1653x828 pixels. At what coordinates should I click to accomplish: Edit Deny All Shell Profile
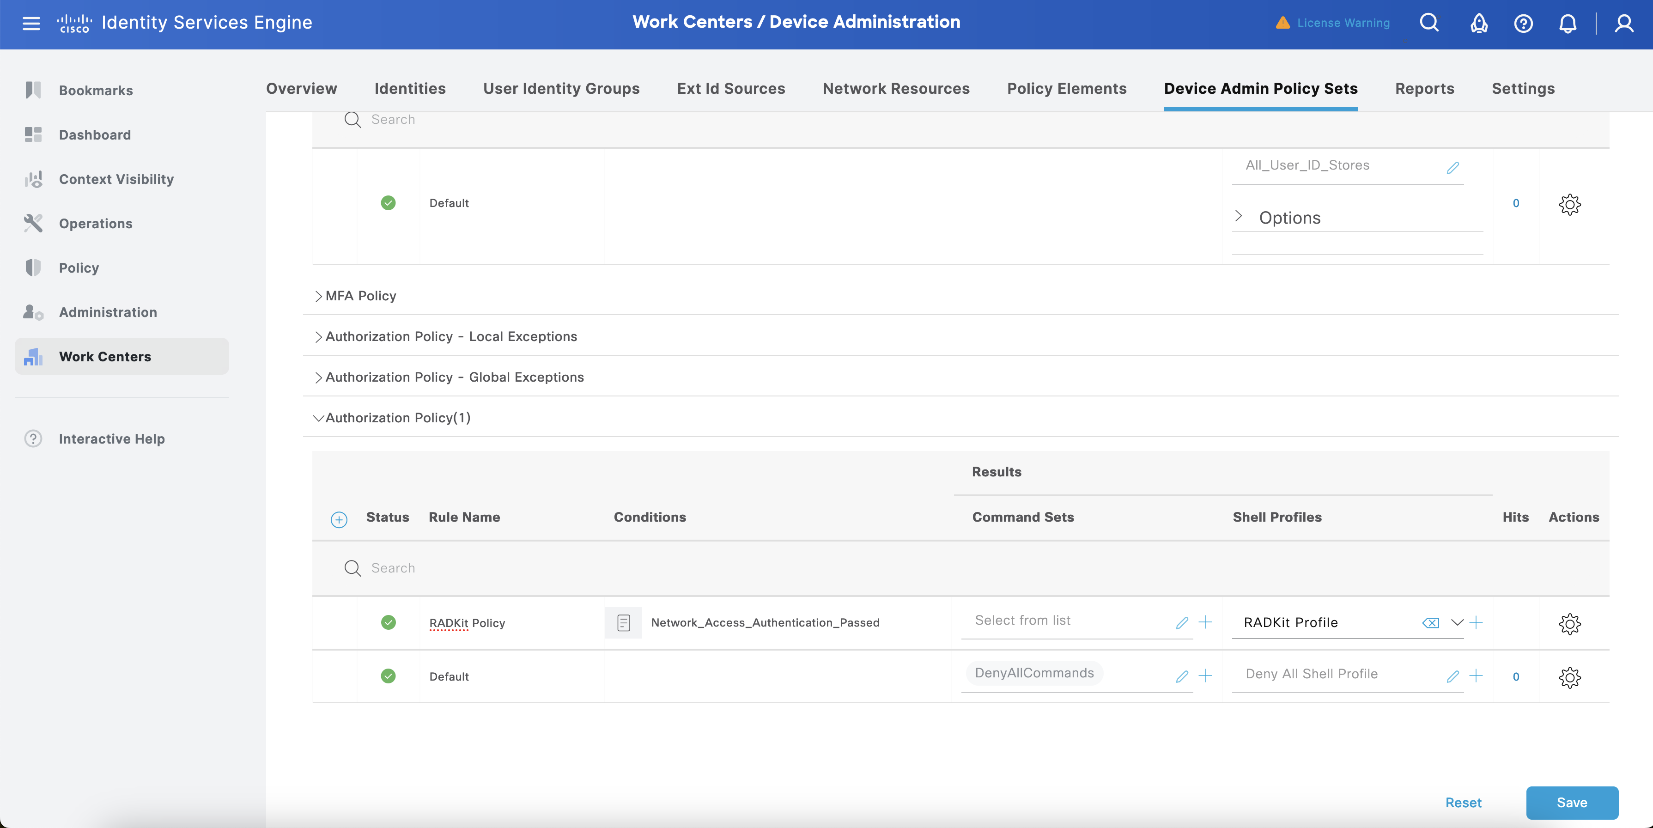click(x=1453, y=676)
